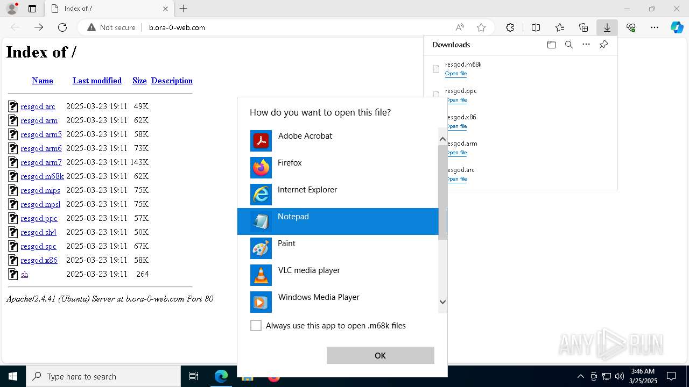689x387 pixels.
Task: Open file link under resgod.ppc download
Action: [456, 100]
